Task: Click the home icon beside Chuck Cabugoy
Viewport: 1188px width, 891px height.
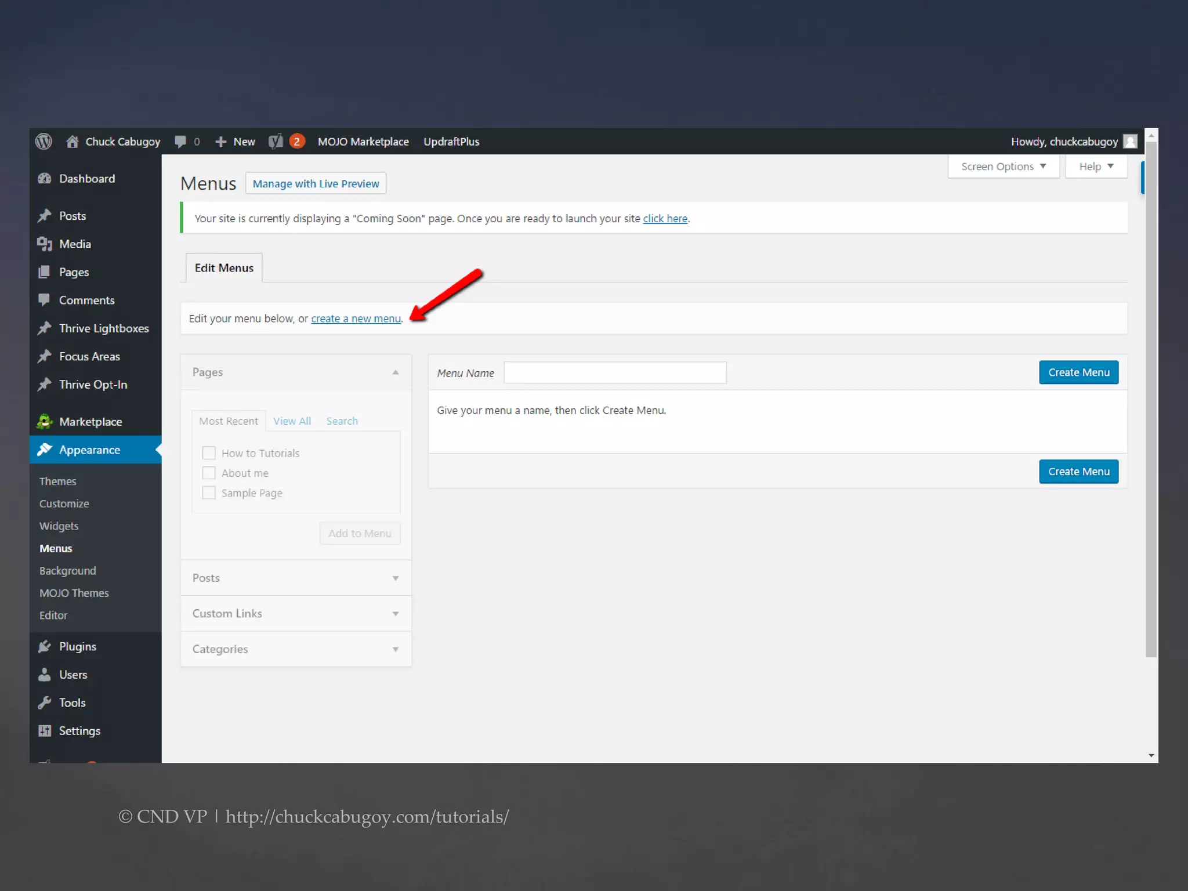Action: (72, 142)
